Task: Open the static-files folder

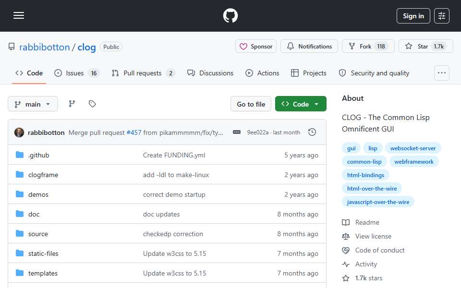Action: (43, 253)
